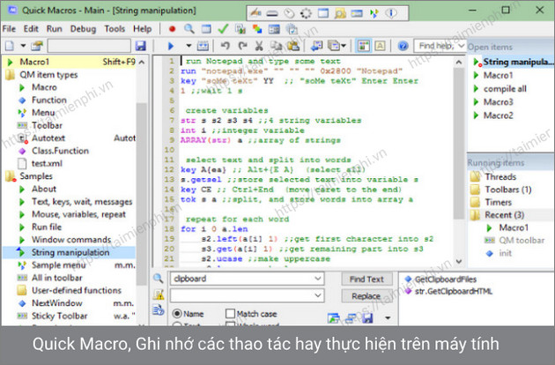Click the Find Text button
Viewport: 555px width, 365px height.
pyautogui.click(x=366, y=279)
